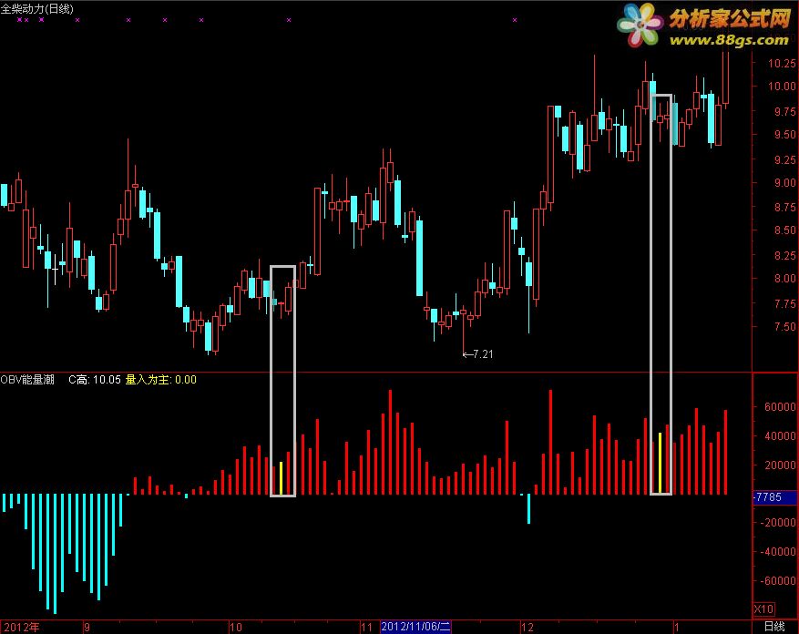Click the 全柴动力(日线) chart title
Viewport: 799px width, 634px height.
pos(37,9)
